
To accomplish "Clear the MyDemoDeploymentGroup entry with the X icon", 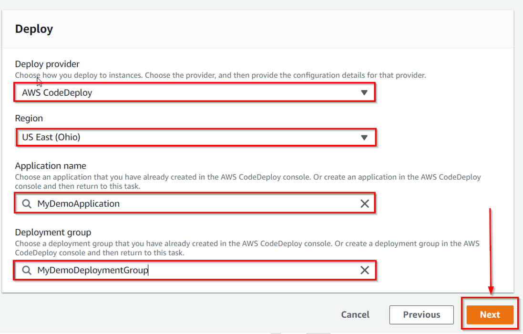I will (365, 270).
